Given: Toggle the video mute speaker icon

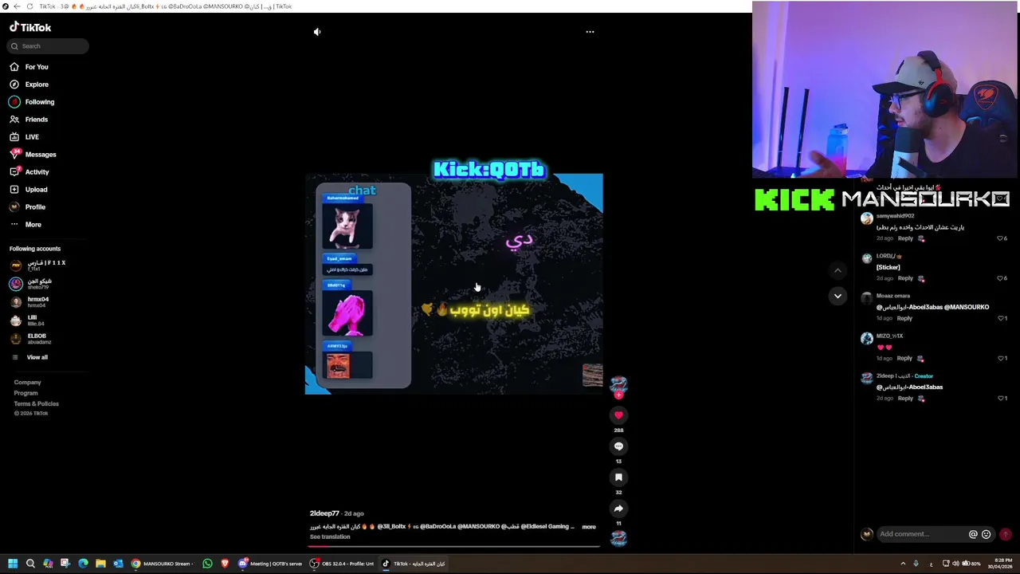Looking at the screenshot, I should pos(317,32).
